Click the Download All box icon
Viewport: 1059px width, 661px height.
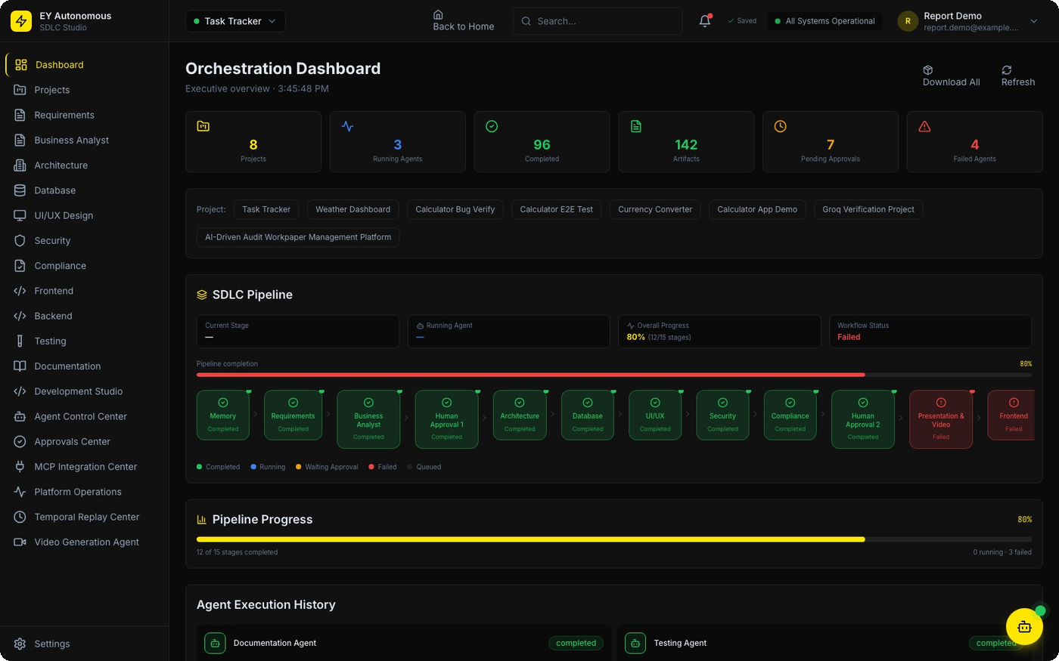click(x=928, y=70)
